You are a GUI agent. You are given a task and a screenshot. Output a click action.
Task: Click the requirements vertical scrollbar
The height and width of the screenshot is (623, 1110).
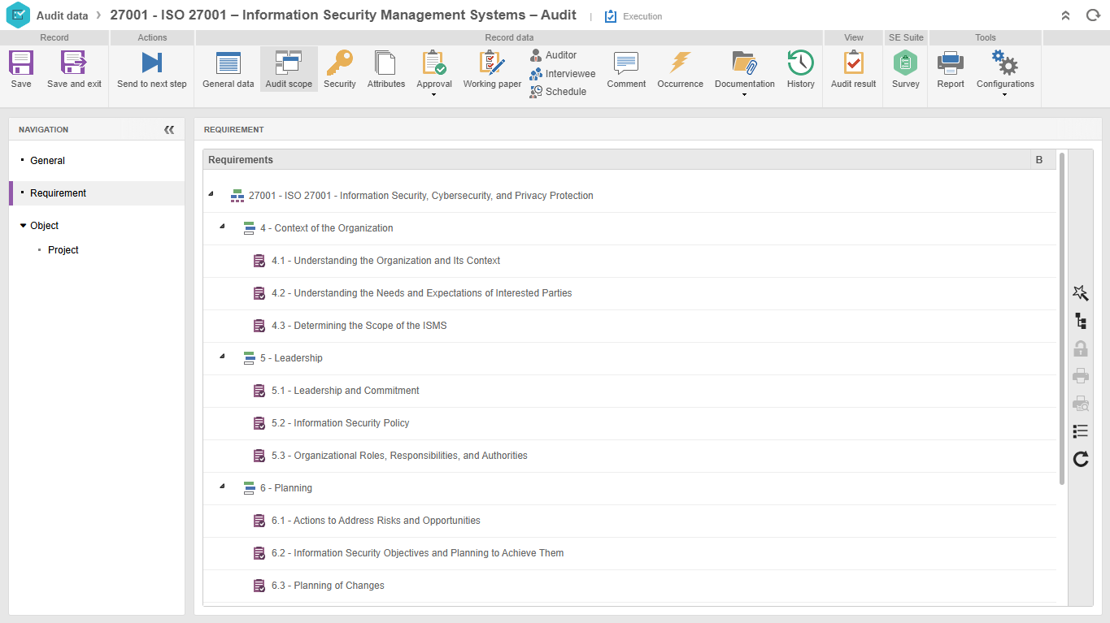tap(1062, 319)
